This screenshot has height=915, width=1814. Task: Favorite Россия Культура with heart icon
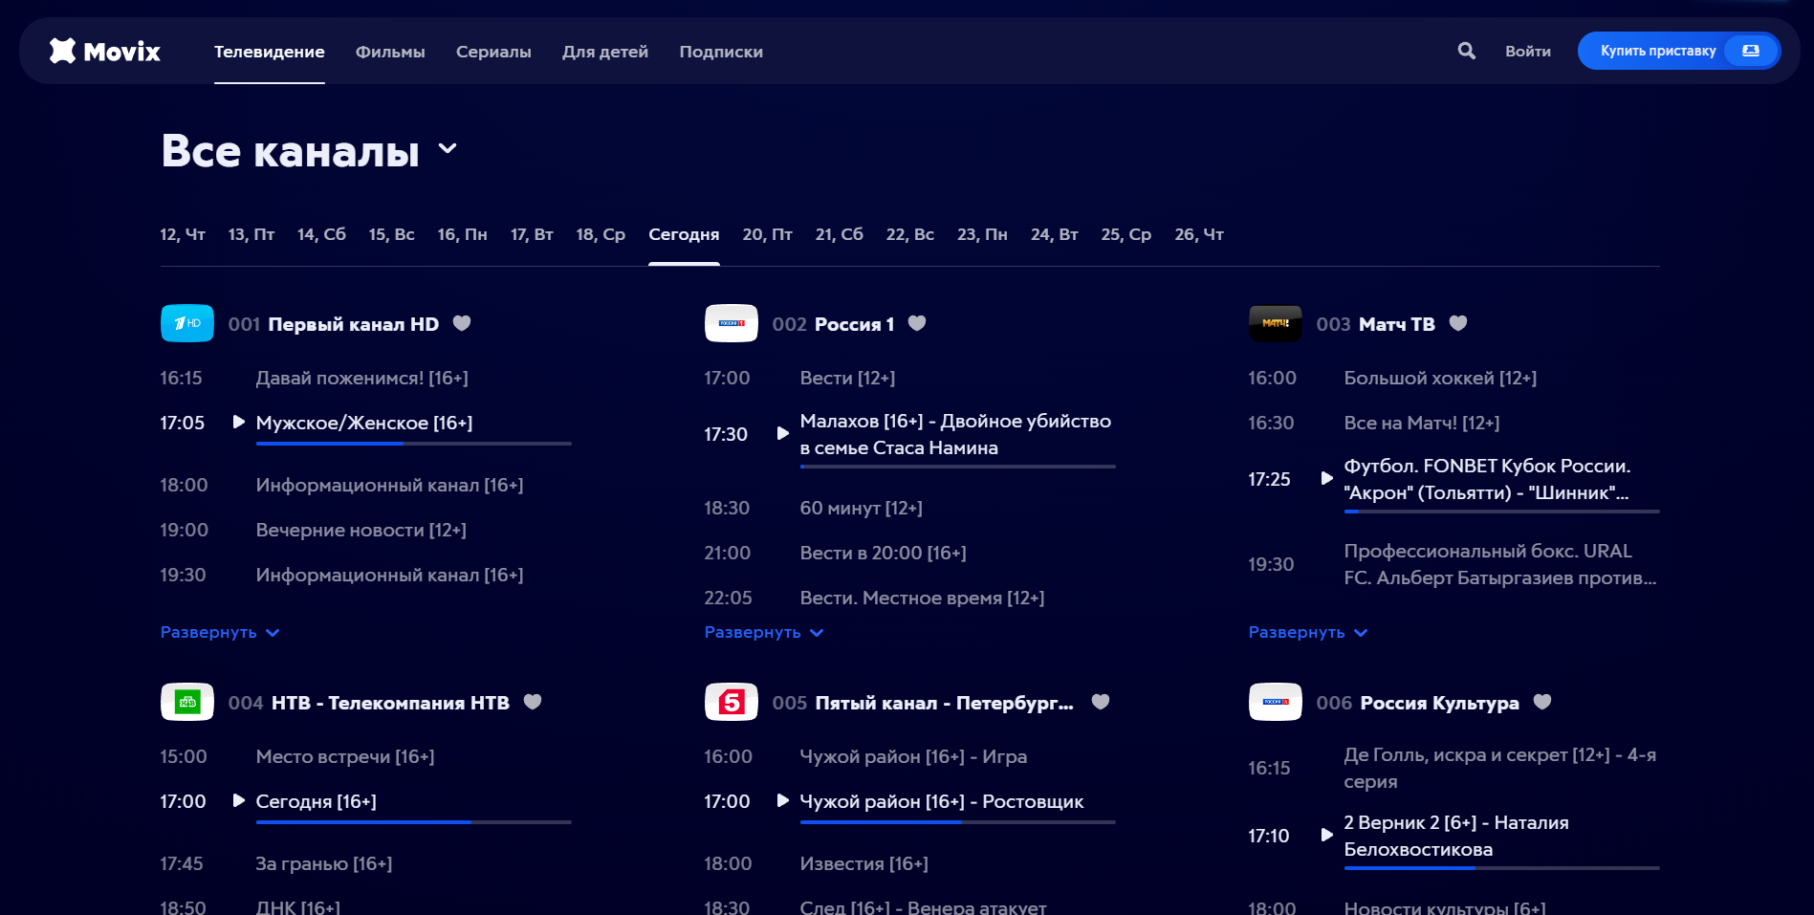1542,702
